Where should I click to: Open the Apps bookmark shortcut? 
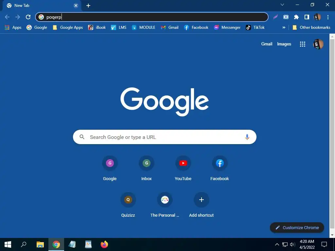point(13,27)
